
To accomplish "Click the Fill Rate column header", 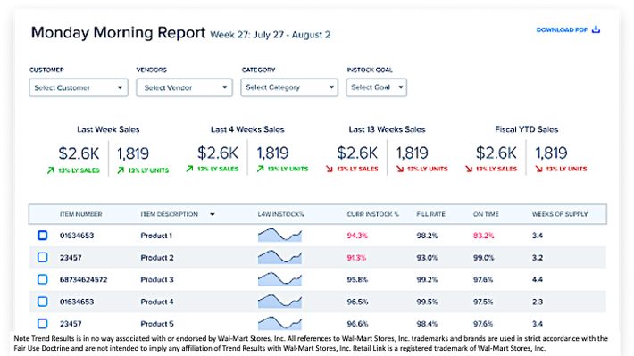I will [430, 214].
